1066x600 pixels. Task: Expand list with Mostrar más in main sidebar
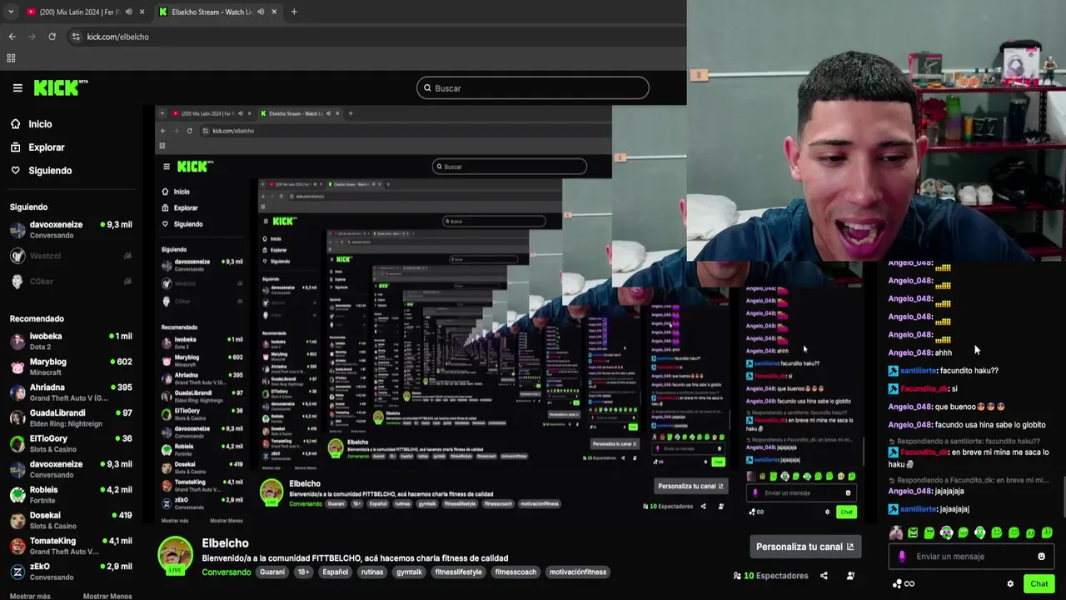pos(30,596)
